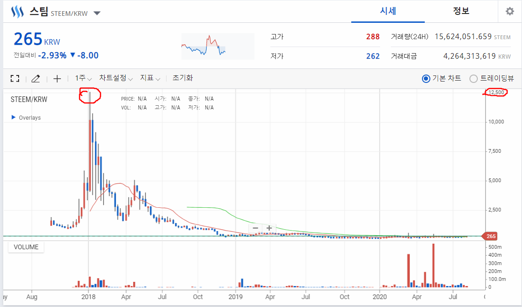The height and width of the screenshot is (307, 522).
Task: Click the 500m volume axis label
Action: 495,247
